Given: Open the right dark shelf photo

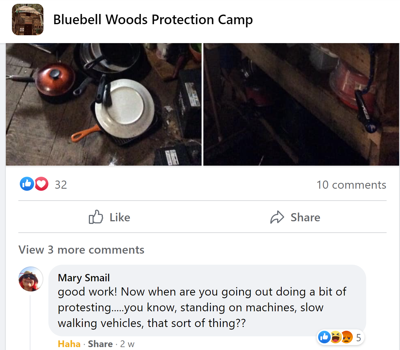Looking at the screenshot, I should [301, 105].
